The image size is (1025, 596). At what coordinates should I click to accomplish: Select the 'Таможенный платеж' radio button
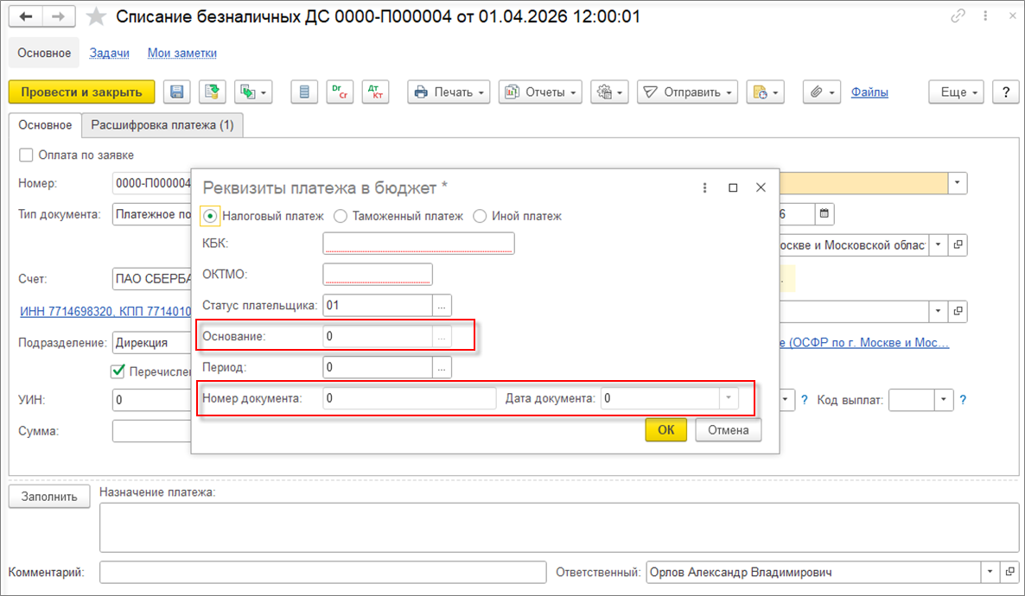(x=341, y=216)
